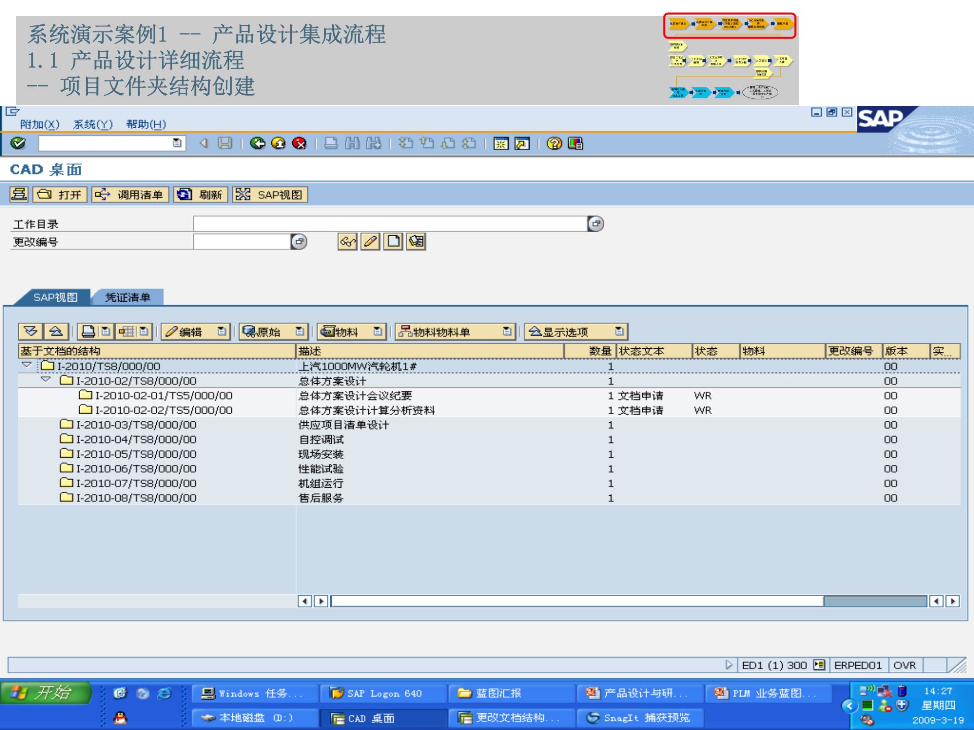Screen dimensions: 974x730
Task: Click the 刷新 refresh icon
Action: (x=201, y=195)
